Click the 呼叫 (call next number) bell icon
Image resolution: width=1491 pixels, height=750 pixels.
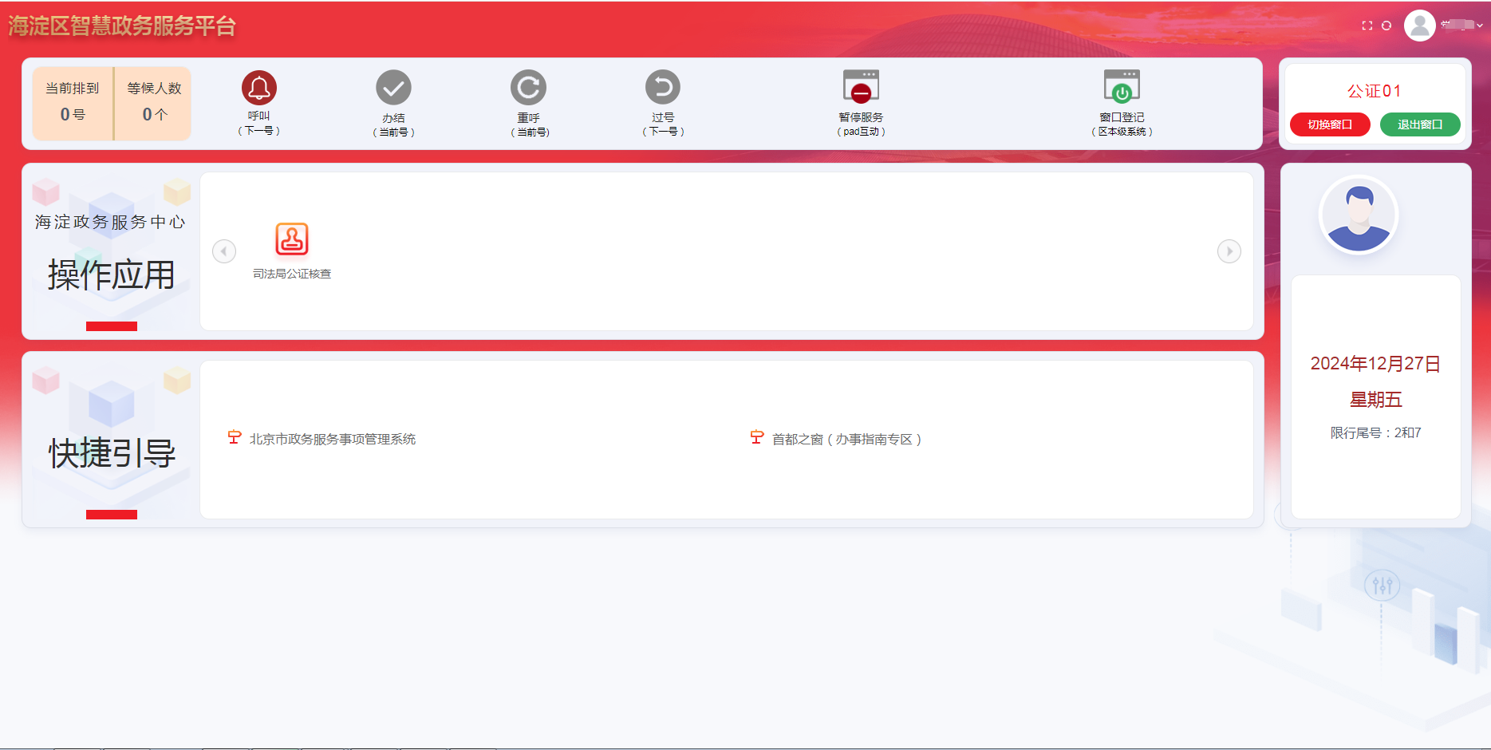[x=259, y=88]
